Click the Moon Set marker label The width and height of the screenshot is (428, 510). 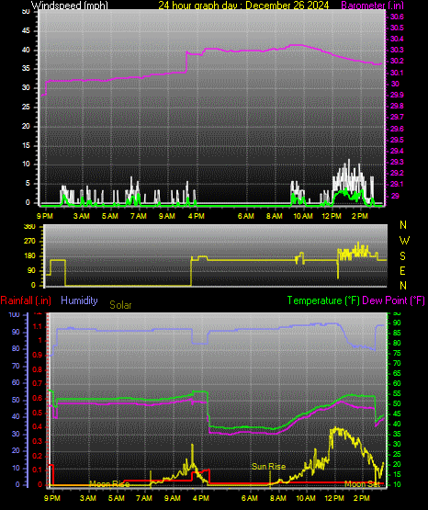pyautogui.click(x=363, y=484)
